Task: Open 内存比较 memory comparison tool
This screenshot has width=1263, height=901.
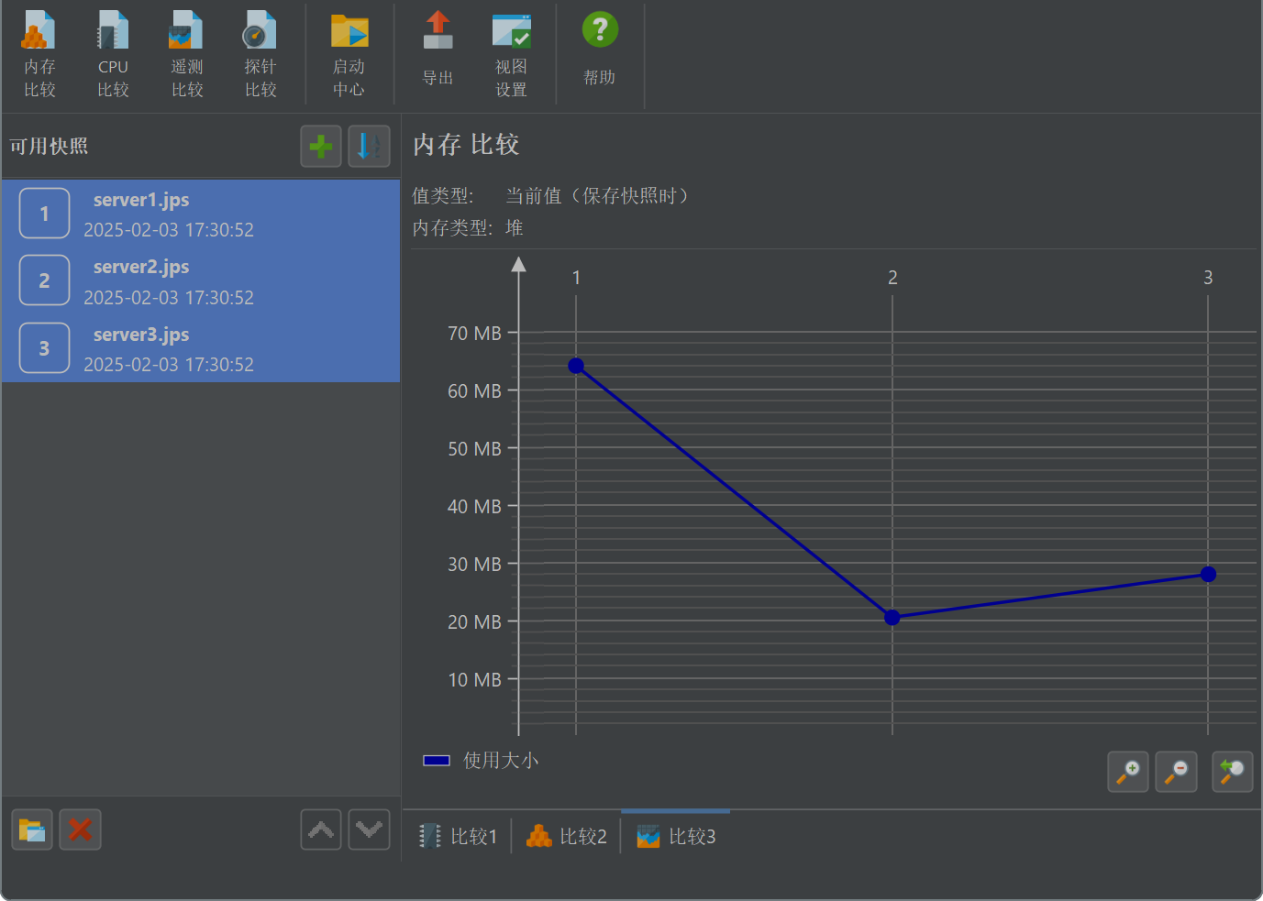Action: [39, 54]
